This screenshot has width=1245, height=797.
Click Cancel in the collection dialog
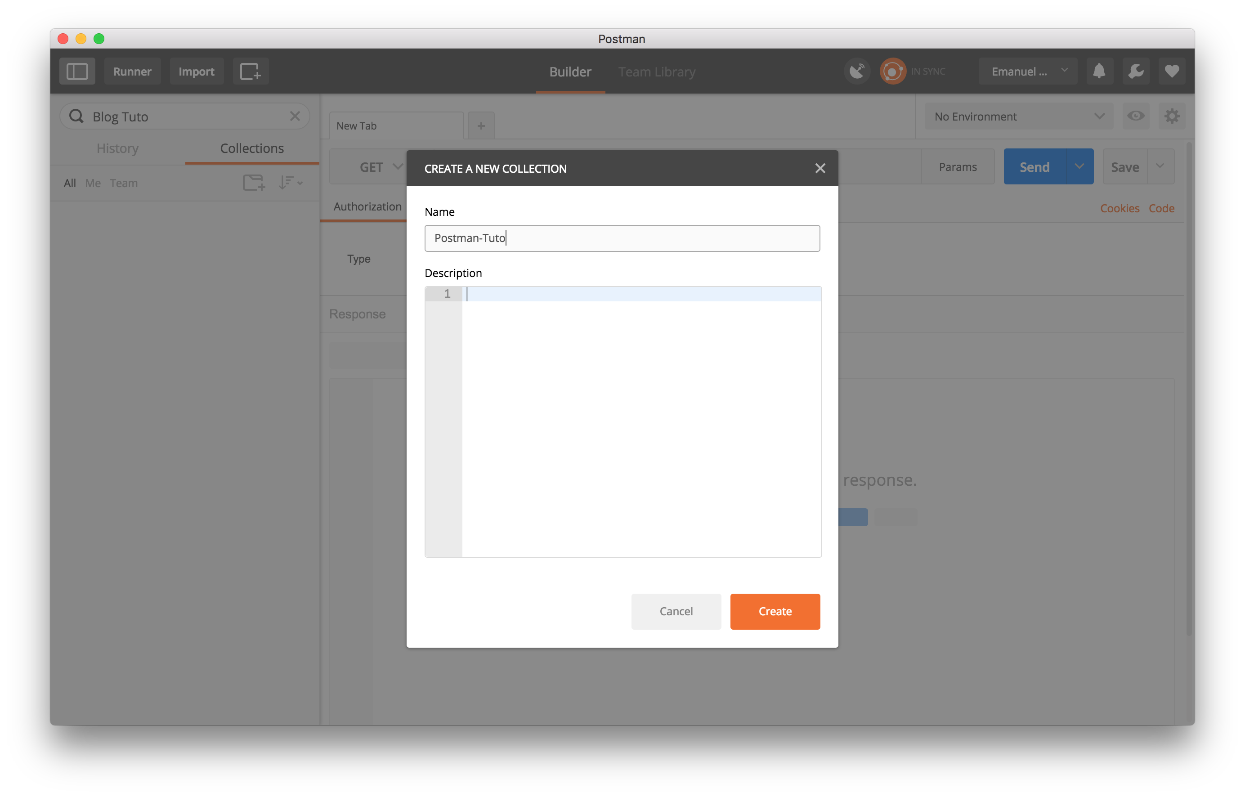676,611
